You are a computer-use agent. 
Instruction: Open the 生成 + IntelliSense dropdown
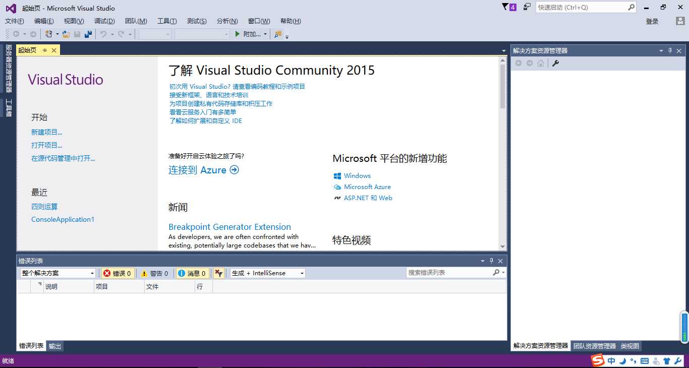(x=268, y=273)
